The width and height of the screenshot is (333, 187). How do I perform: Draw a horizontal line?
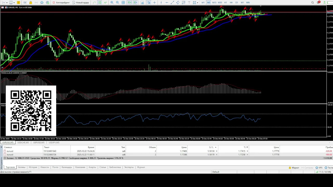(x=166, y=3)
